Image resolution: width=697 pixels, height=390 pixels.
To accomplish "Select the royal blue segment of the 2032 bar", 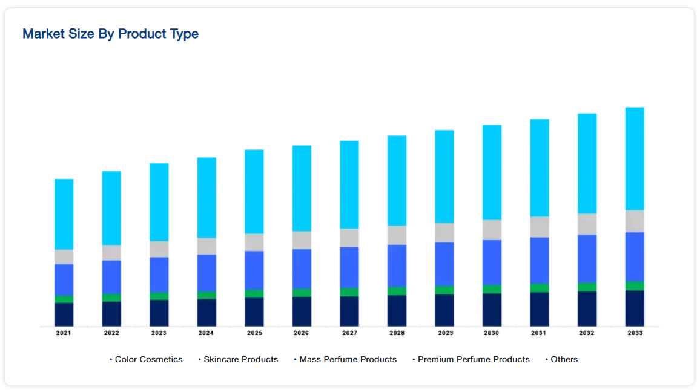I will point(587,259).
